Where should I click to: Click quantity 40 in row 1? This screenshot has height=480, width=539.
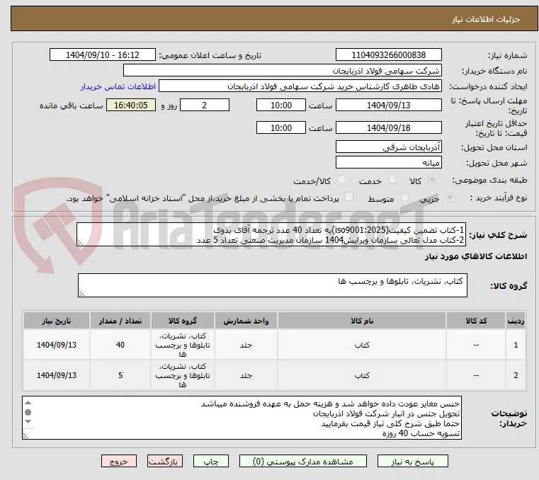pos(120,345)
